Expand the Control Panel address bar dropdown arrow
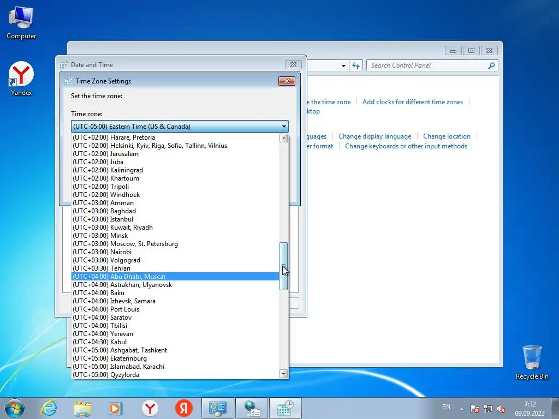The width and height of the screenshot is (559, 419). (x=343, y=66)
